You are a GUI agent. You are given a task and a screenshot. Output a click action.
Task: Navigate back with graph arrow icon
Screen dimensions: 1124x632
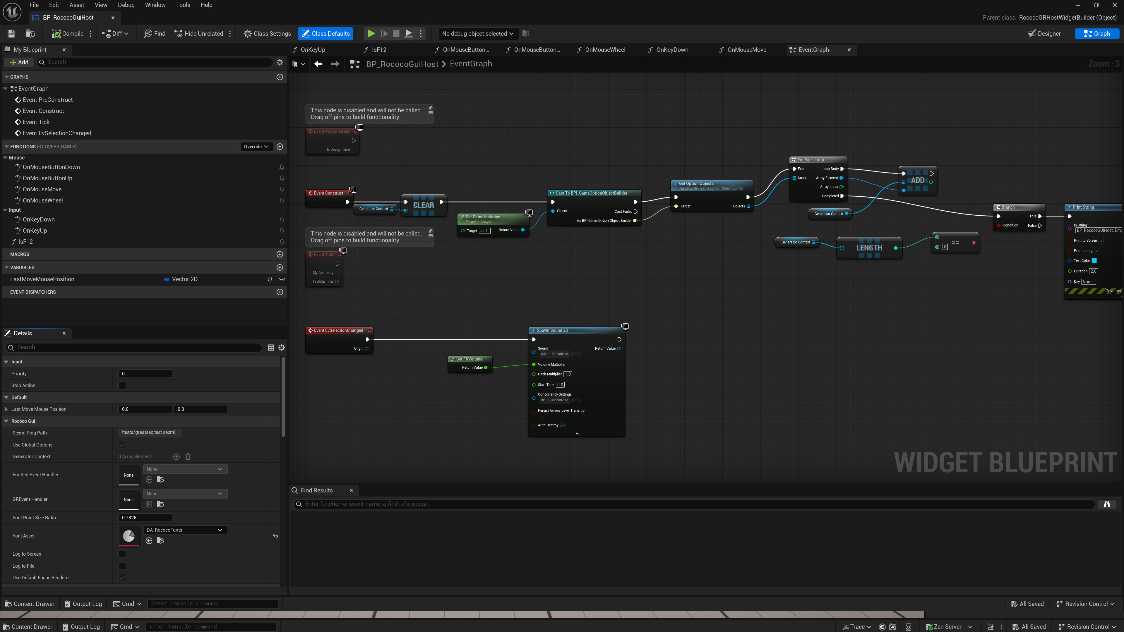[318, 64]
